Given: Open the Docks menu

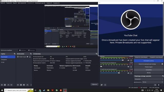Looking at the screenshot, I should pos(22,3).
